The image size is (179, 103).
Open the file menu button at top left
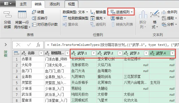(8, 4)
